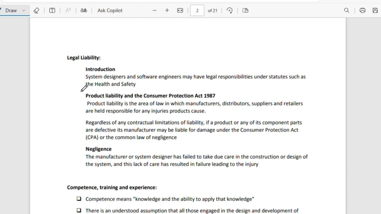Viewport: 381px width, 214px height.
Task: Select the Eraser tool
Action: pos(36,10)
